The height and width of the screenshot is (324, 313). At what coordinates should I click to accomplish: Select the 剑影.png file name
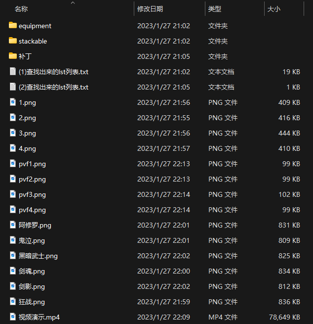[32, 286]
